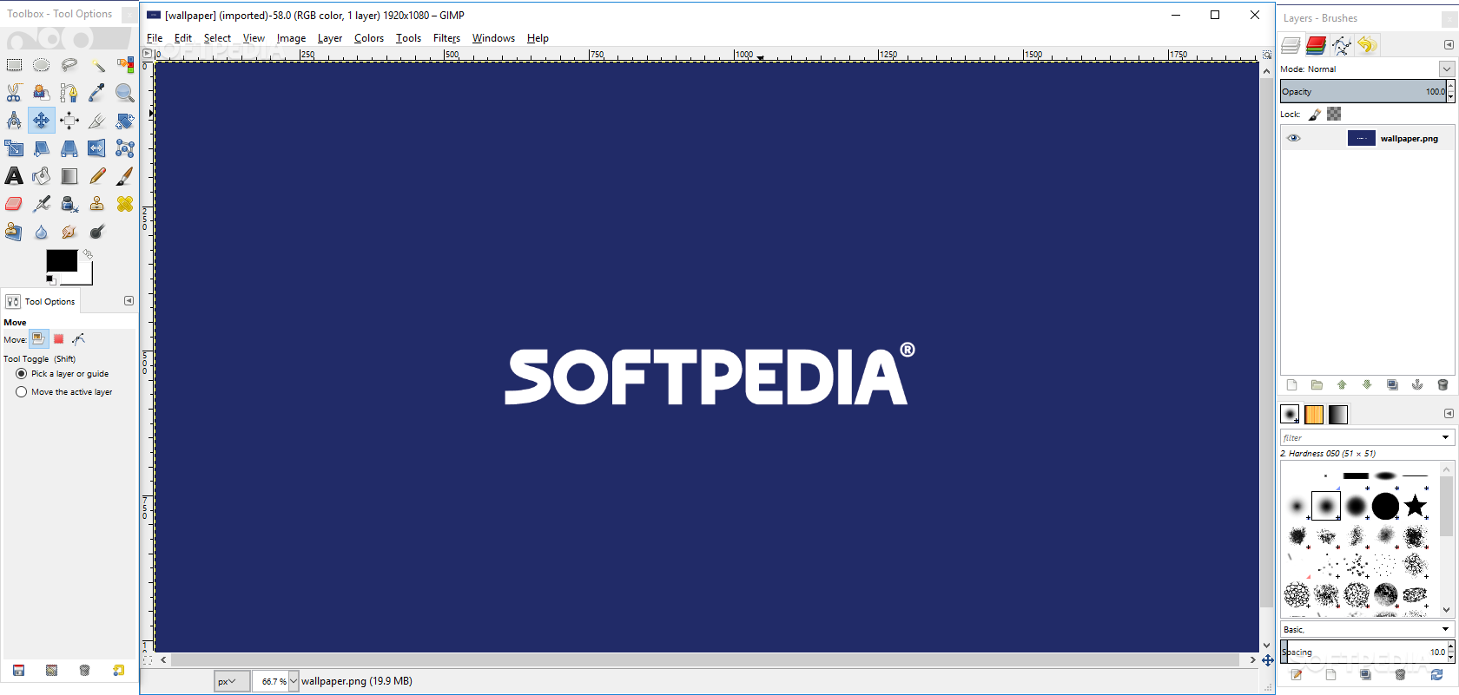Select the Rectangle Select tool
Viewport: 1459px width, 695px height.
click(14, 65)
